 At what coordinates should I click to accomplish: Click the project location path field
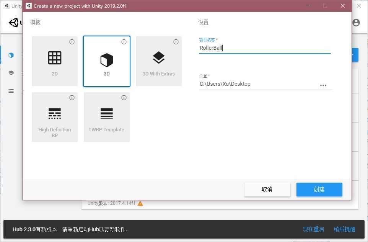(x=258, y=84)
